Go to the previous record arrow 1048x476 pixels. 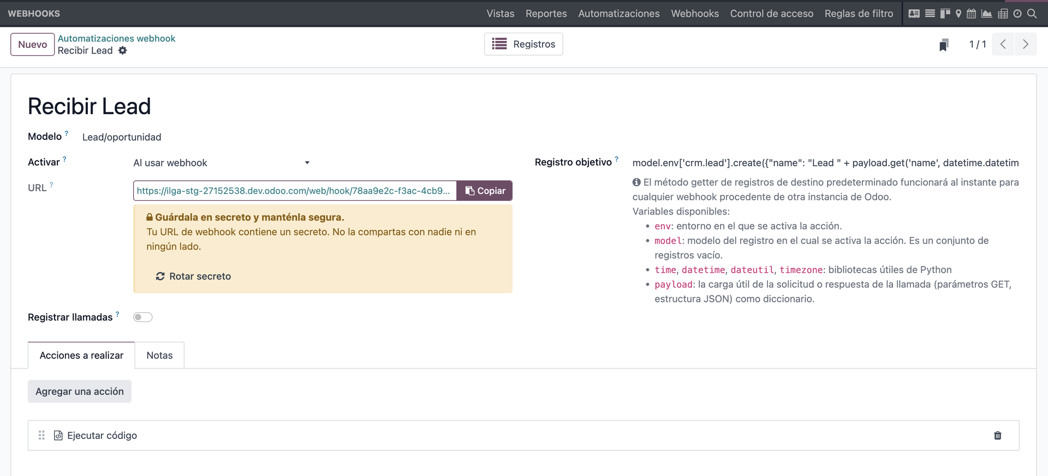pos(1003,44)
